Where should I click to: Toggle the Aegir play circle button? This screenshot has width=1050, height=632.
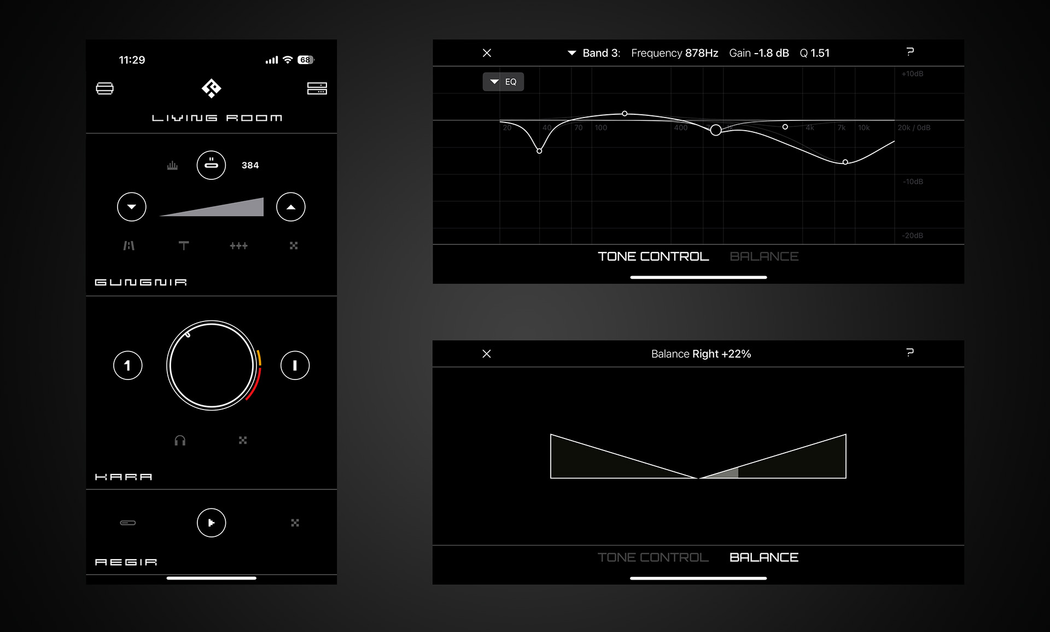click(x=211, y=523)
